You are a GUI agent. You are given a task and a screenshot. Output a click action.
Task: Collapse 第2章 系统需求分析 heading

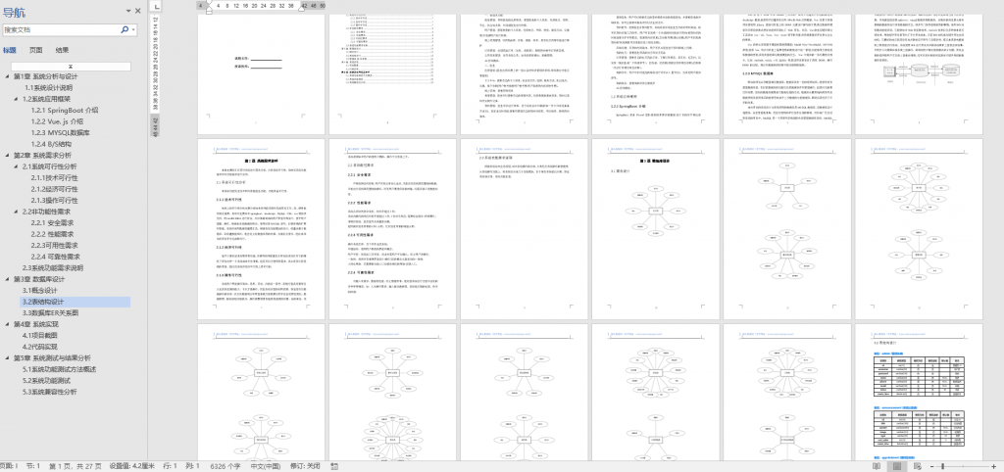click(7, 156)
